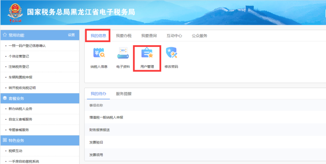Click the grid icon beside 特色业务

[x=5, y=140]
